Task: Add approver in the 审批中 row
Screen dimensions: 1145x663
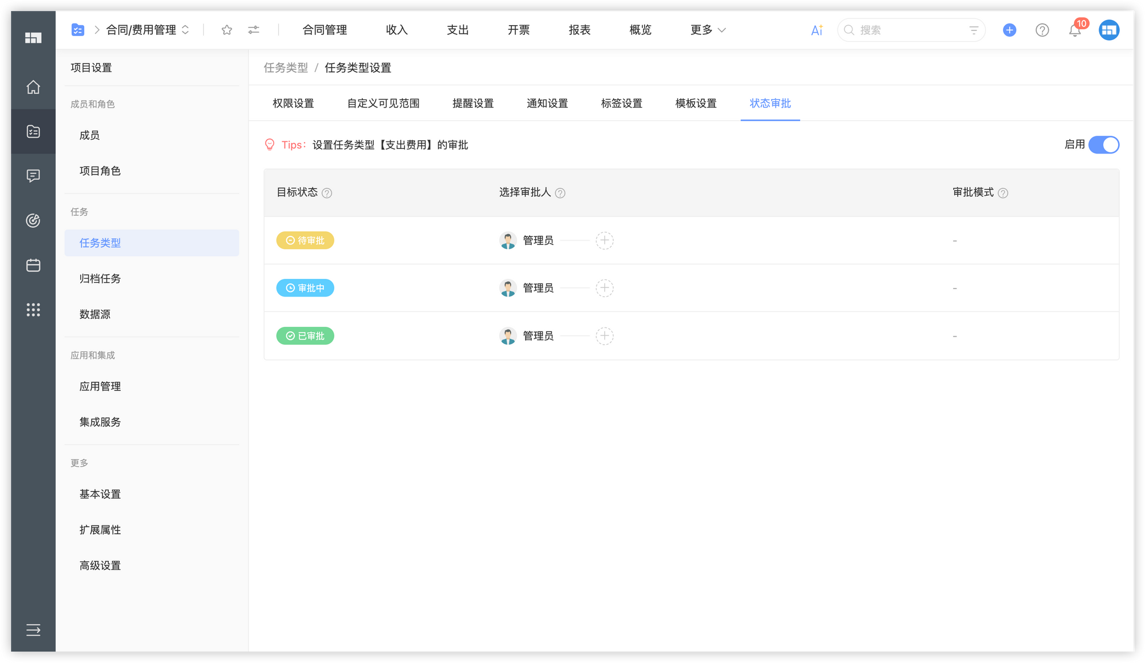Action: (x=605, y=288)
